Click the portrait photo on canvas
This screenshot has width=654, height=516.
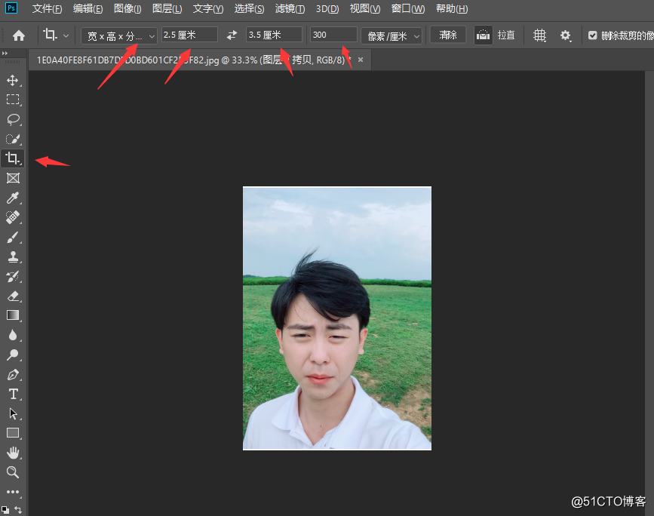coord(337,318)
